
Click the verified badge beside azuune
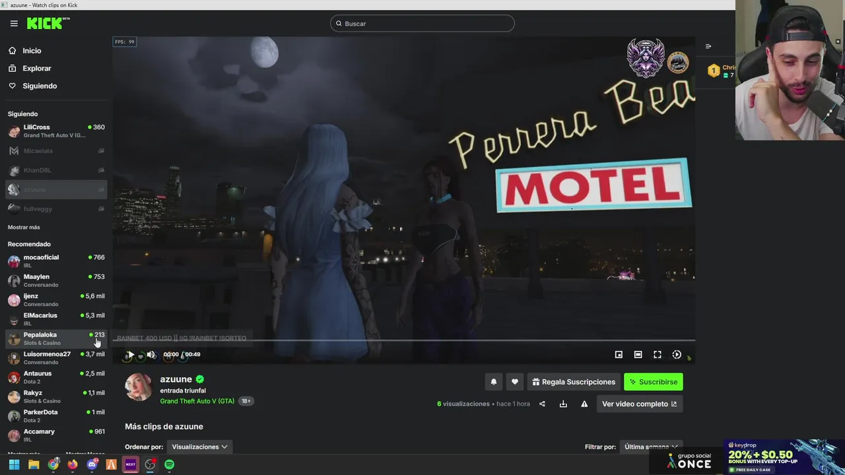200,379
